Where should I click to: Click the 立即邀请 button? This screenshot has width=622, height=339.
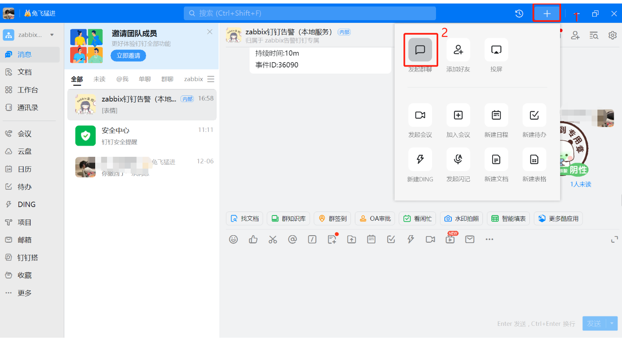coord(128,56)
